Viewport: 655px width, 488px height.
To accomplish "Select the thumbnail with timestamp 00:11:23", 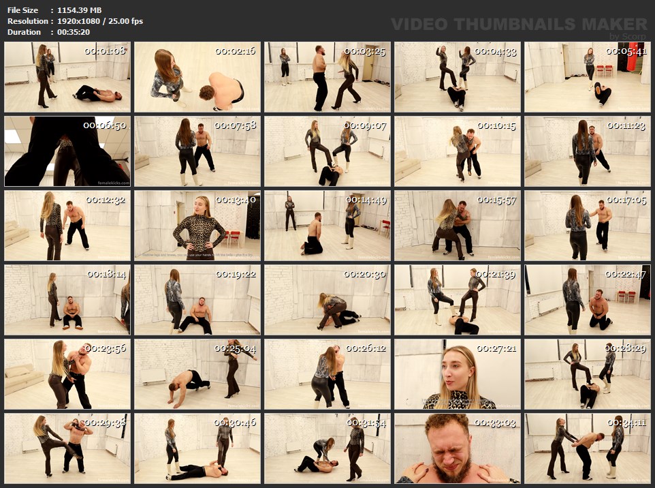I will tap(587, 151).
